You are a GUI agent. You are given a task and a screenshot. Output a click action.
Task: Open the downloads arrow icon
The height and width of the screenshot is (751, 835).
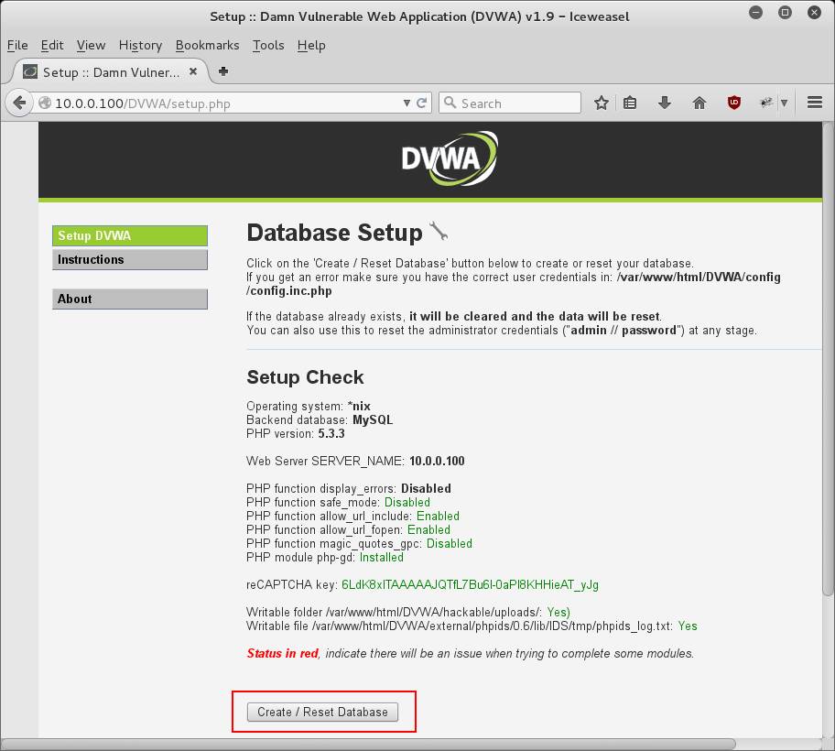coord(664,103)
